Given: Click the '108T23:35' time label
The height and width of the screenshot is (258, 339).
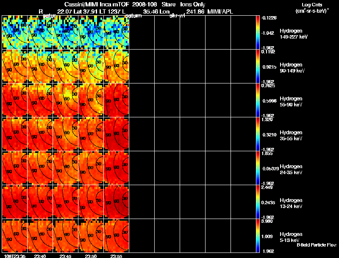Looking at the screenshot, I should tap(15, 256).
